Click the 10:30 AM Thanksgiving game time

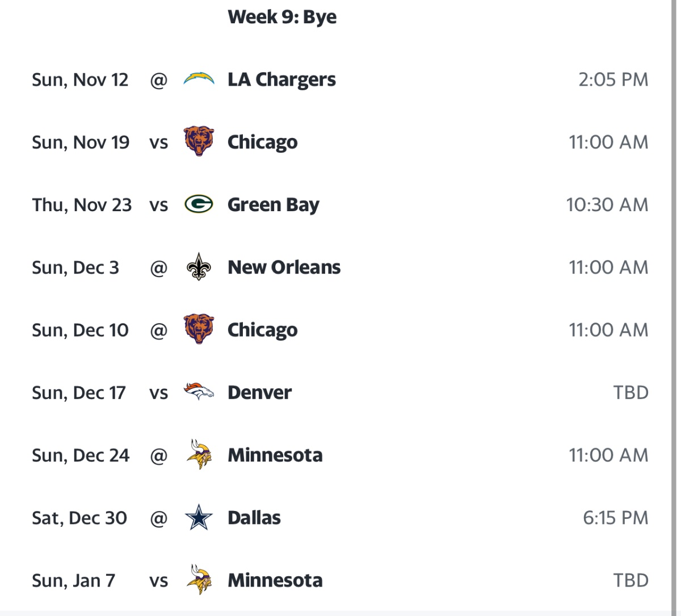tap(607, 205)
